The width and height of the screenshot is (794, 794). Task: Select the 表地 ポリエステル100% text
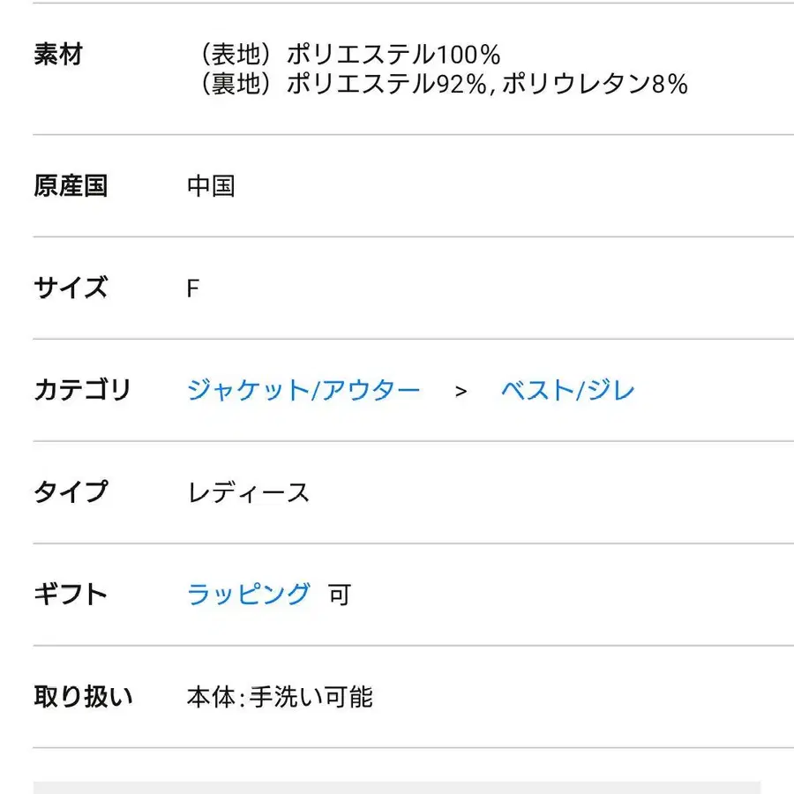point(350,55)
